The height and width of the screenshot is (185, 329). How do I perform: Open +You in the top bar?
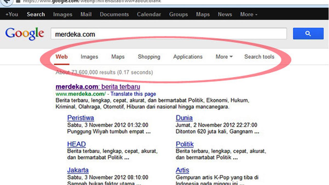click(12, 14)
